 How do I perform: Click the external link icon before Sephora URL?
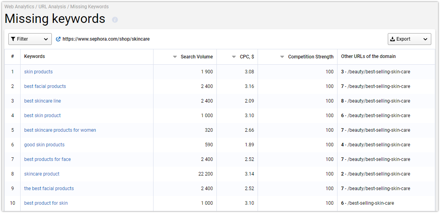[x=59, y=39]
